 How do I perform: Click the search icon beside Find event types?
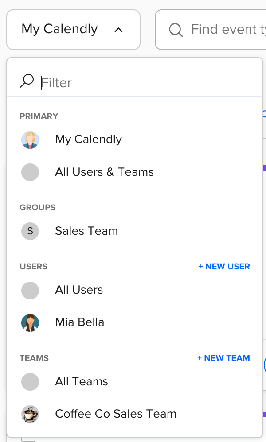[176, 30]
